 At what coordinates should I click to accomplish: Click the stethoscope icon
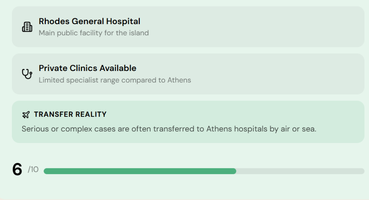point(27,74)
